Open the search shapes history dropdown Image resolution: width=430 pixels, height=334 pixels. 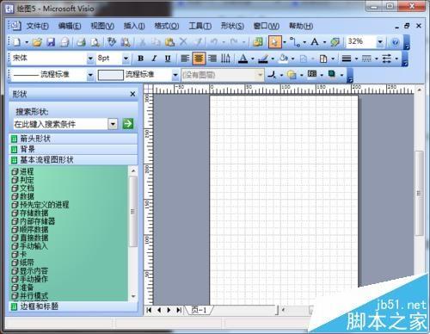tap(113, 124)
